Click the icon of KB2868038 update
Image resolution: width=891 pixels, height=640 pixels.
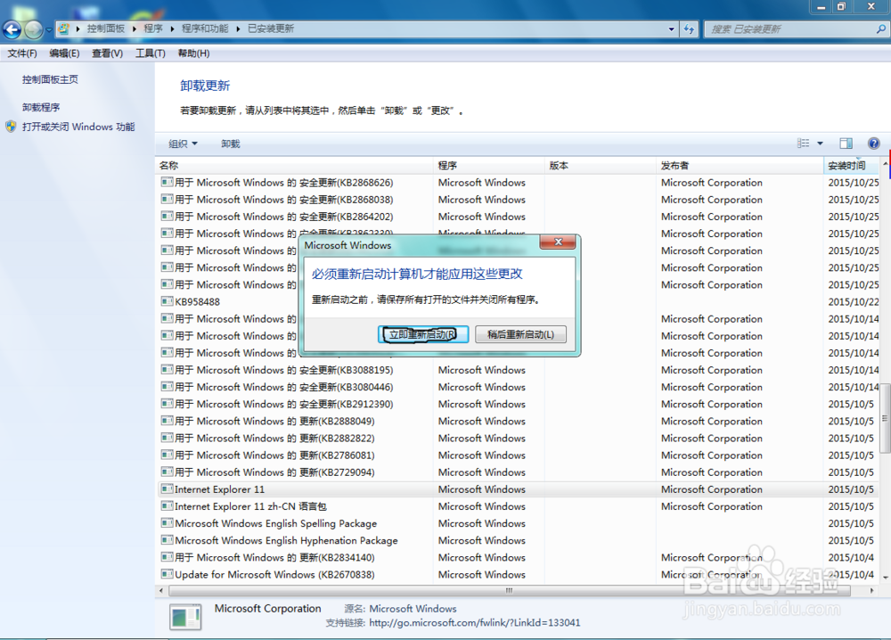coord(167,200)
